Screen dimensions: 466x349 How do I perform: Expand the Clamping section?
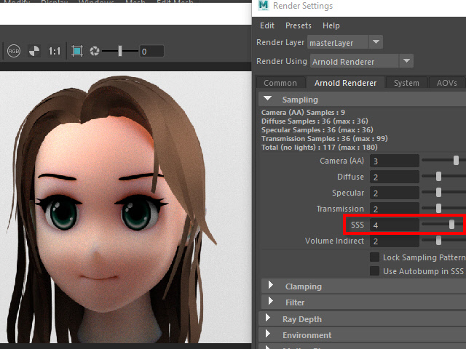click(272, 286)
